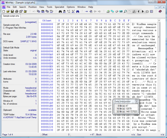The width and height of the screenshot is (167, 138).
Task: Click the '[unregistriert]' label in info panel
Action: coord(31,22)
